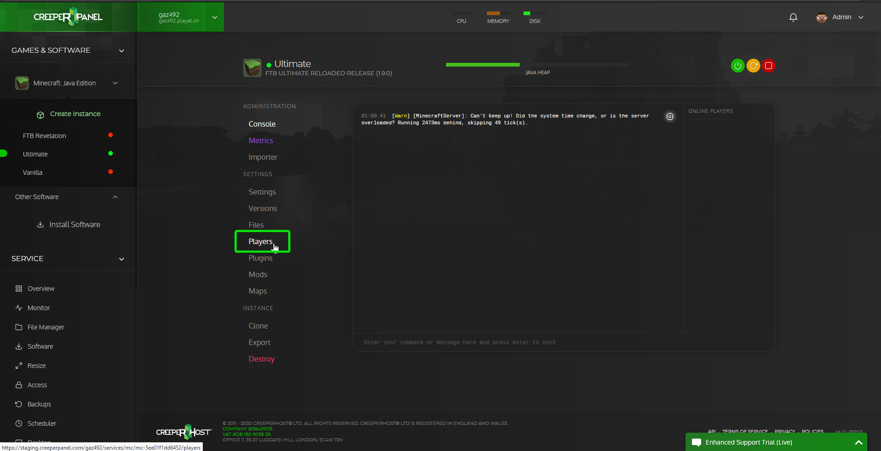Collapse Minecraft: Java Edition list
Screen dimensions: 881x451
(115, 83)
